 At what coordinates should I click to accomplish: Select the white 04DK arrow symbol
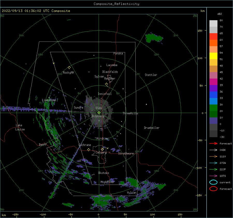point(213,150)
